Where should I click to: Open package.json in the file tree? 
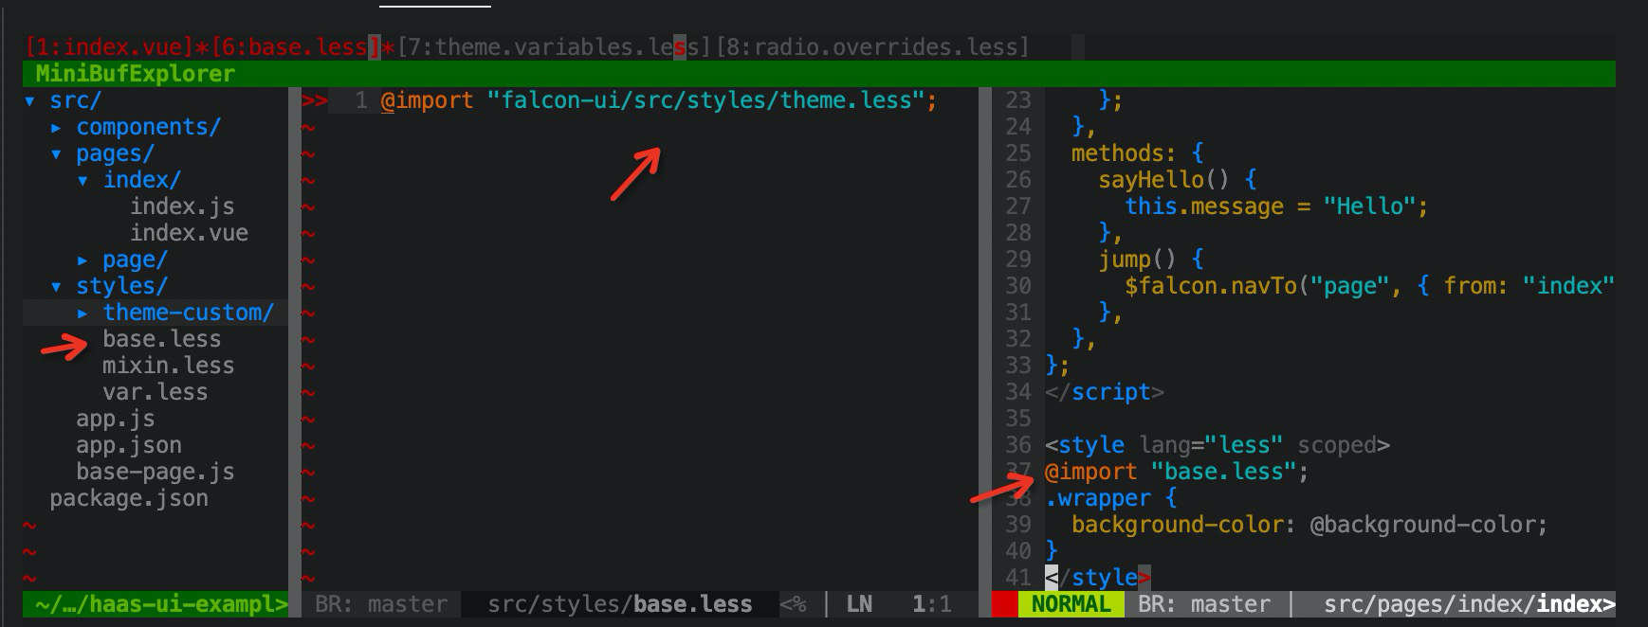pos(128,498)
